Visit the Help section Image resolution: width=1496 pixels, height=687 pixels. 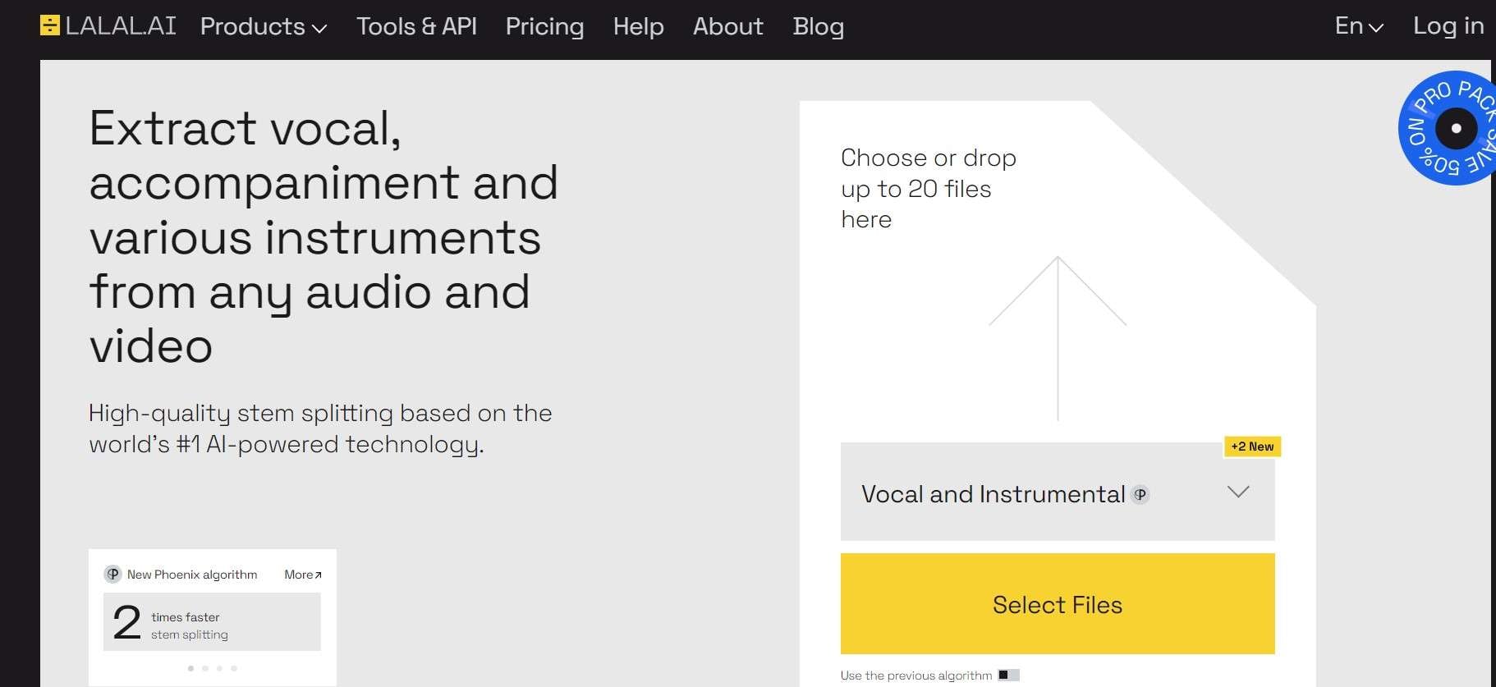[638, 26]
